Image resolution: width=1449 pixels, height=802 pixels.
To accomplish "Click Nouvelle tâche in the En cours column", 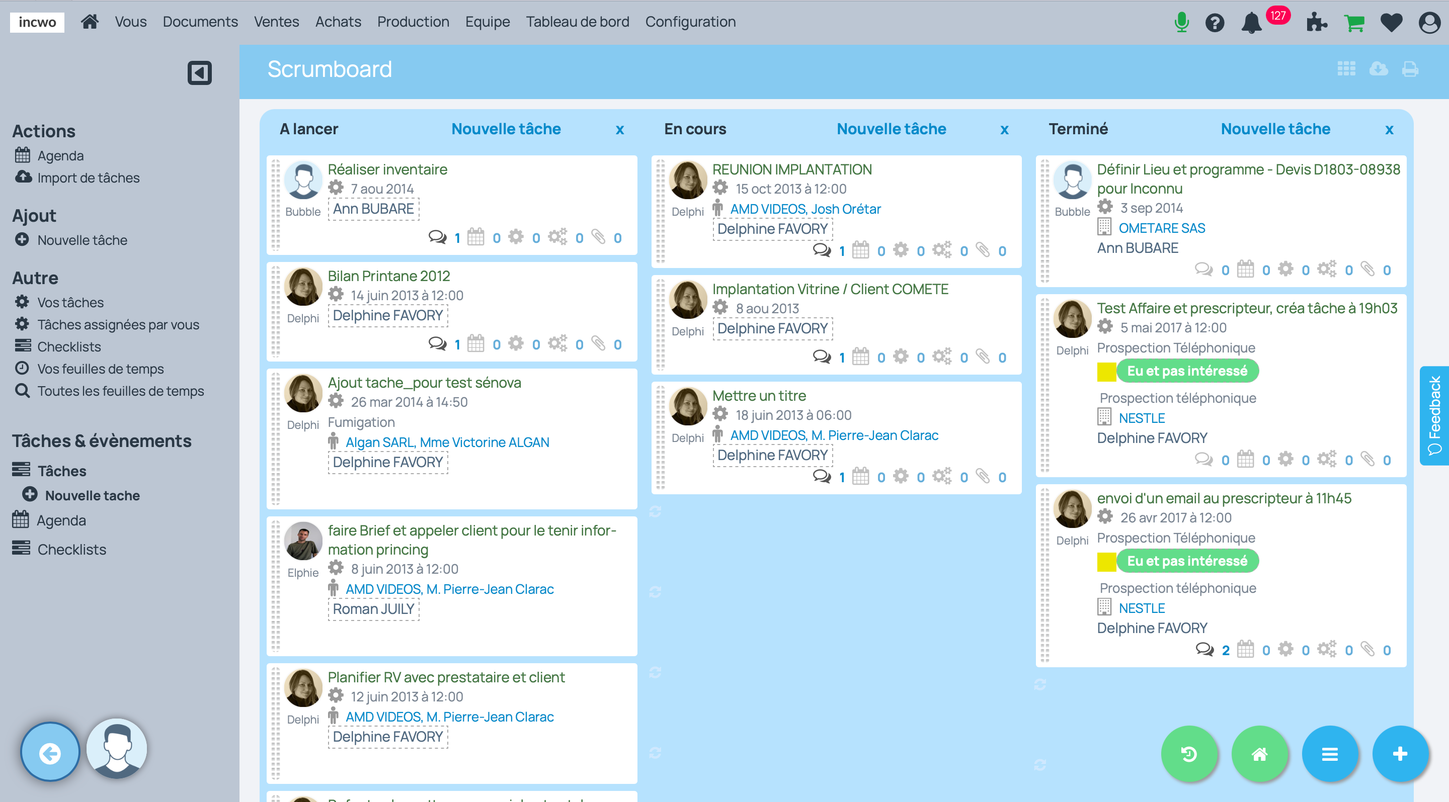I will (x=891, y=129).
